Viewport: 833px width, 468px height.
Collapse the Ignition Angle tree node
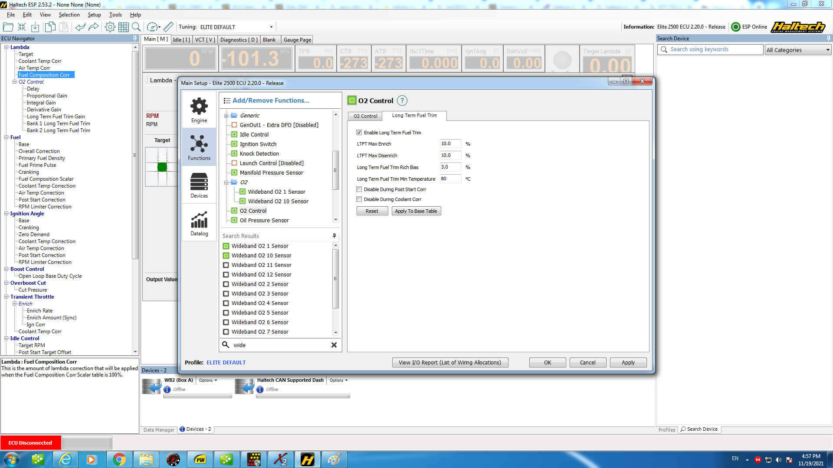coord(6,214)
